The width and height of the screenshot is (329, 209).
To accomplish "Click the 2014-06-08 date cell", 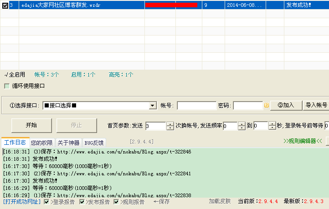I will (245, 5).
